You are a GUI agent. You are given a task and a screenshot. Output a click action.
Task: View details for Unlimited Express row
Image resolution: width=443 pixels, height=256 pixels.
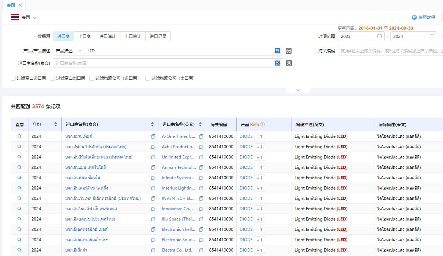(x=19, y=157)
